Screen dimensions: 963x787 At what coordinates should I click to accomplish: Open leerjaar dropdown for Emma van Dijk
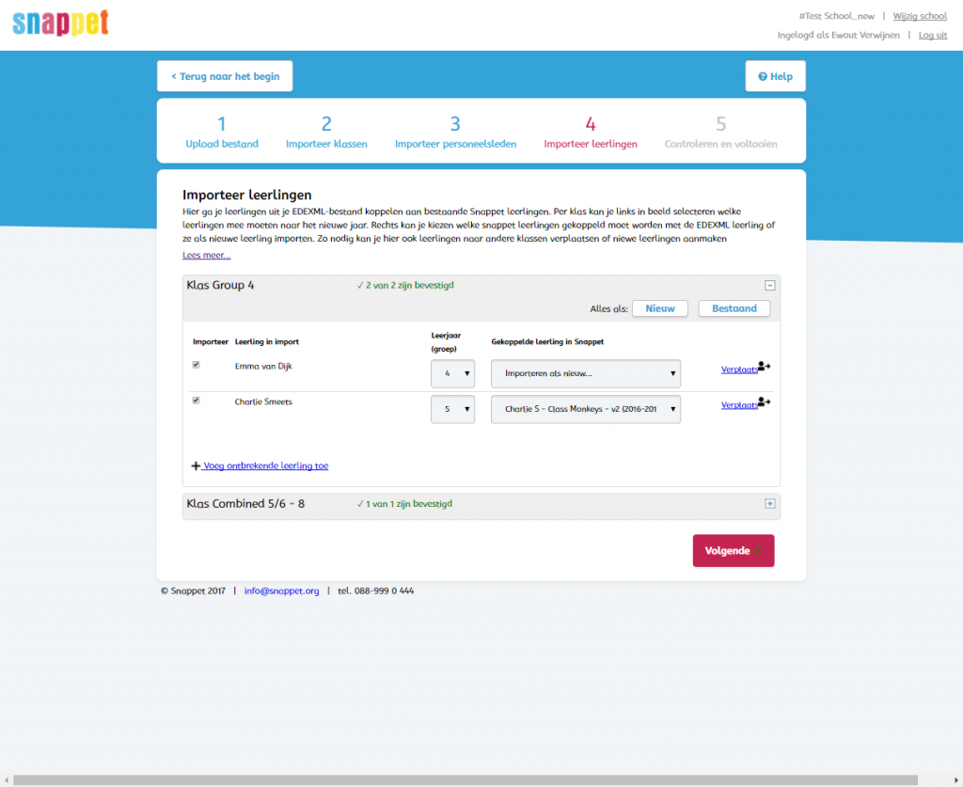[452, 373]
